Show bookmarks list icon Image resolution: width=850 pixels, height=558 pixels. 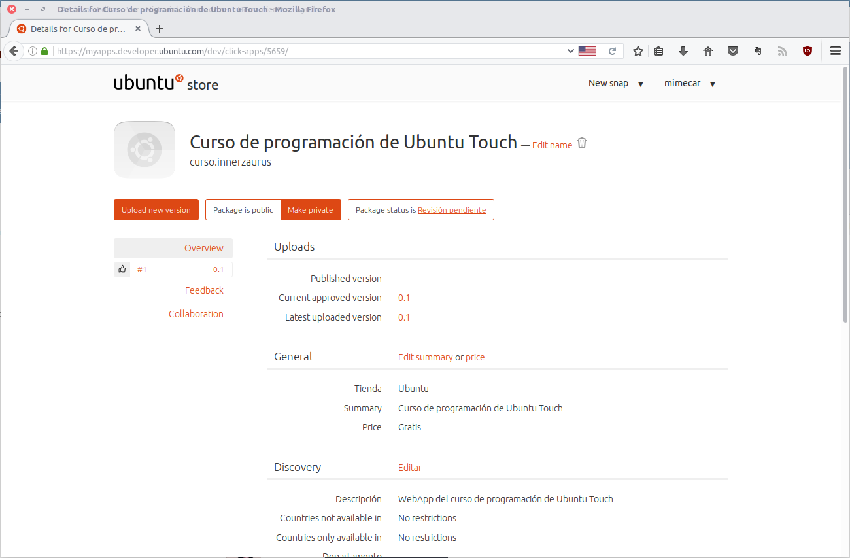(658, 51)
